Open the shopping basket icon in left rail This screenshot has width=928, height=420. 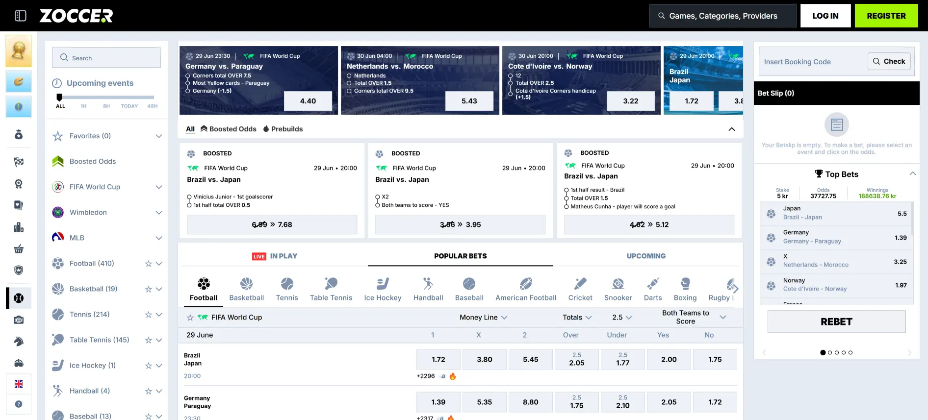[x=19, y=249]
